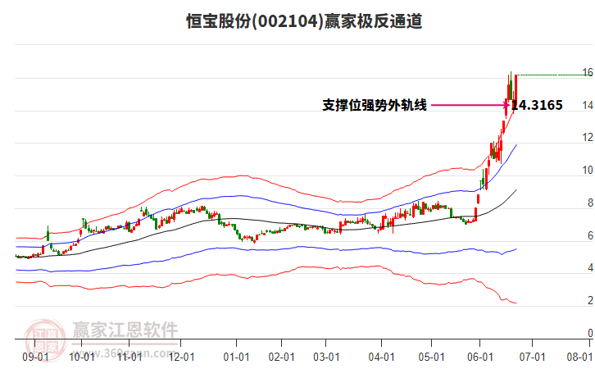Click the x-axis date 10-01
595x369 pixels.
coord(82,357)
